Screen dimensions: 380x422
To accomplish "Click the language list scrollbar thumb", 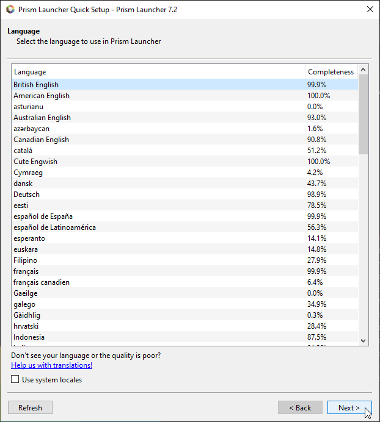I will [363, 114].
